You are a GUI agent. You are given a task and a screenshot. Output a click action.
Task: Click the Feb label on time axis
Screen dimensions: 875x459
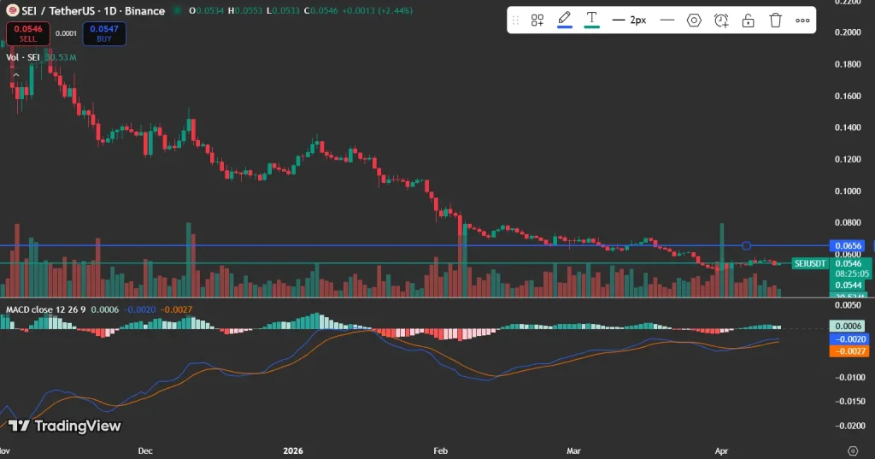pyautogui.click(x=440, y=450)
